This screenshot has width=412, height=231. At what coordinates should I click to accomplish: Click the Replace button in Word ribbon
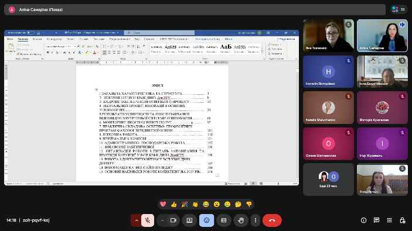pos(275,49)
